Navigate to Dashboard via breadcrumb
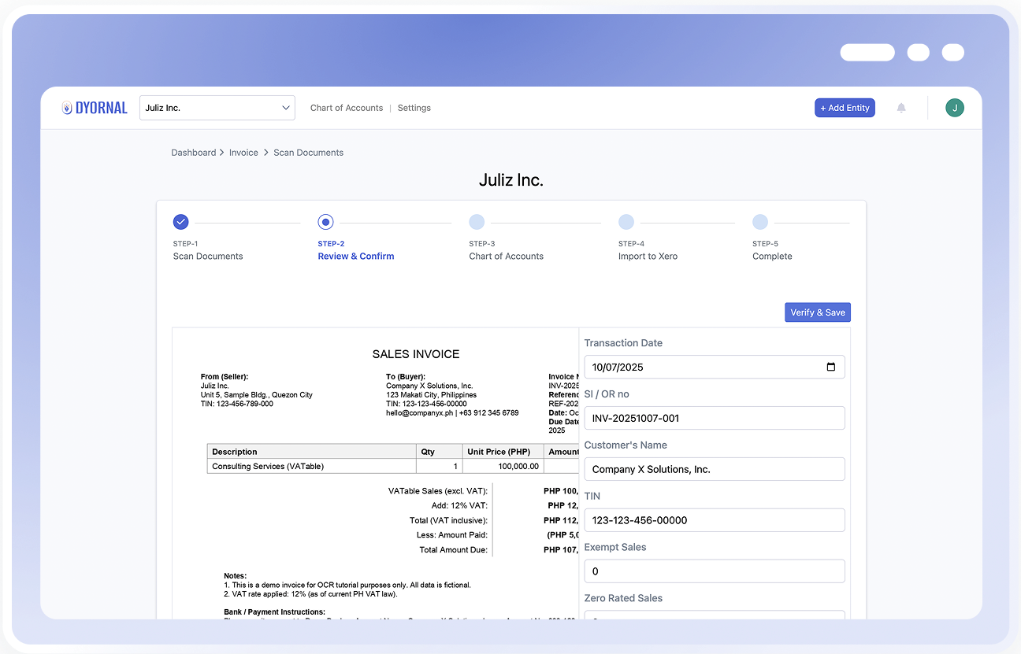The width and height of the screenshot is (1021, 654). pos(194,152)
